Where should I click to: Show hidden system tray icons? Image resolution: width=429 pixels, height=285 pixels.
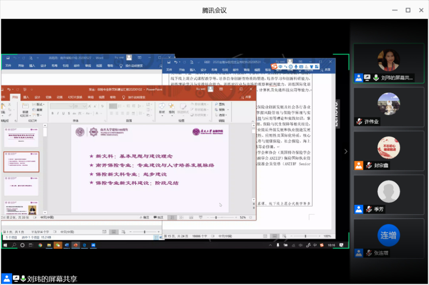270,245
